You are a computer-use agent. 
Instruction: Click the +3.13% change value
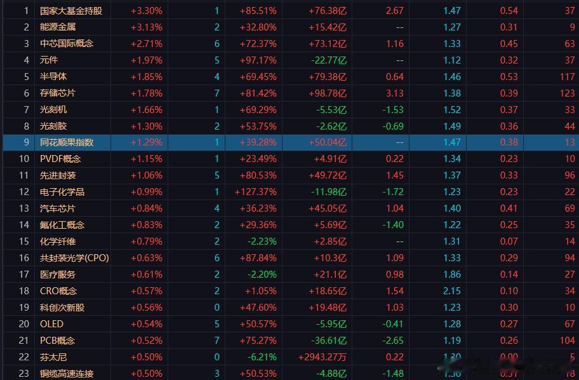click(146, 27)
